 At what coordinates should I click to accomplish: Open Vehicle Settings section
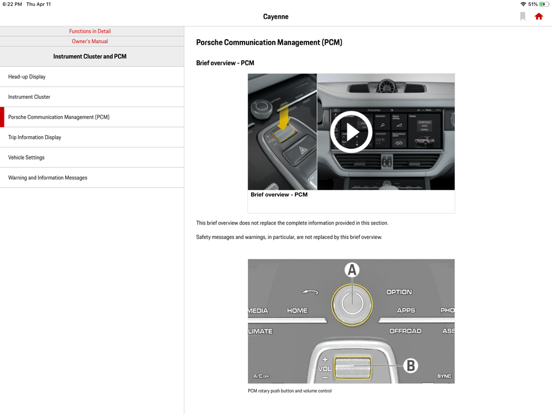point(92,157)
